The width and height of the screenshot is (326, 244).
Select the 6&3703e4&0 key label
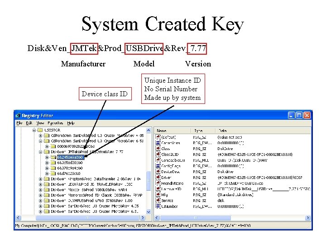70,168
